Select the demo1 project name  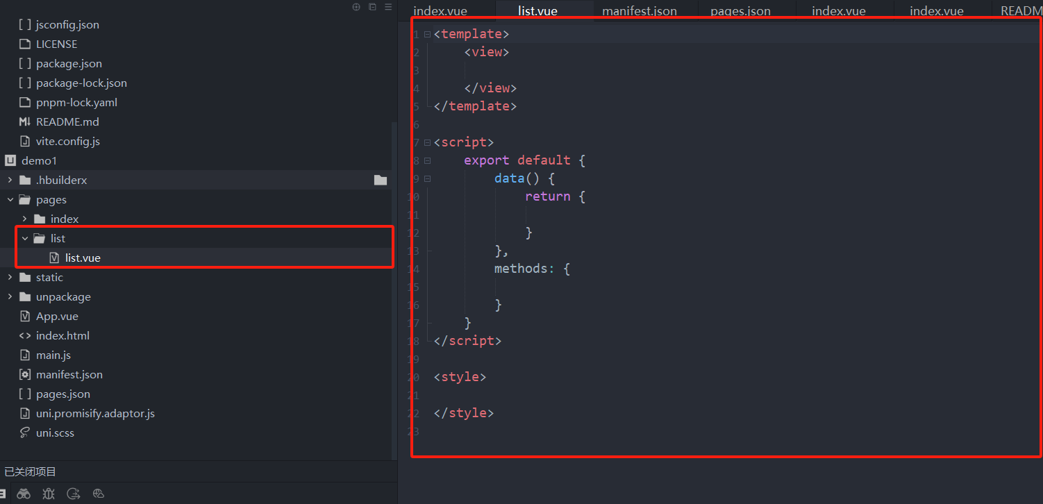point(39,160)
